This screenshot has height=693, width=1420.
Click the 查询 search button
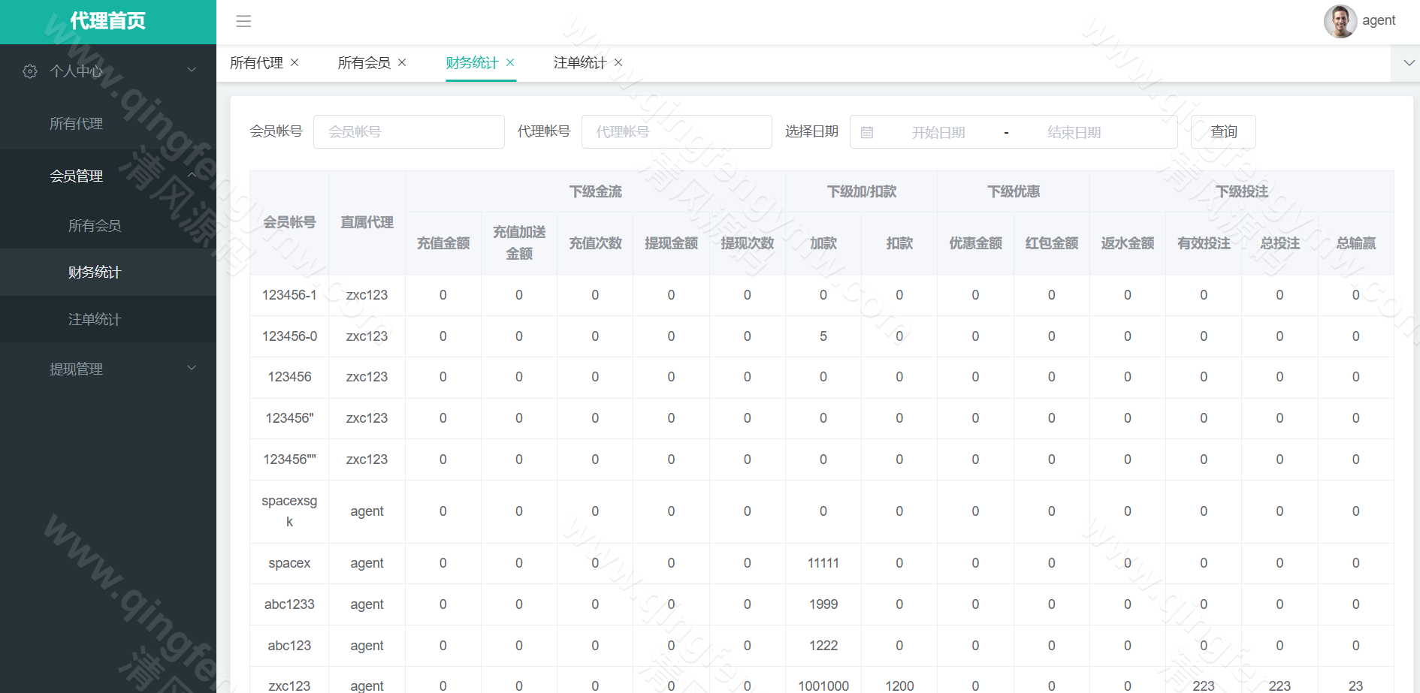point(1223,132)
